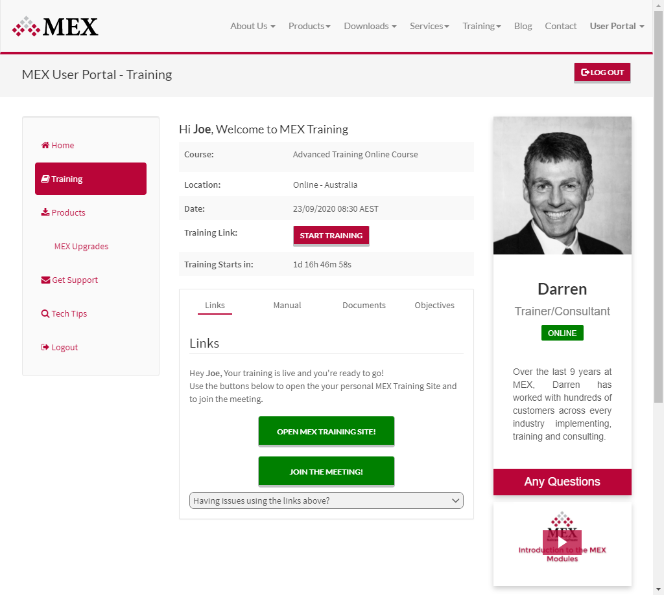The image size is (664, 595).
Task: Open the Downloads dropdown in navigation
Action: click(x=370, y=26)
